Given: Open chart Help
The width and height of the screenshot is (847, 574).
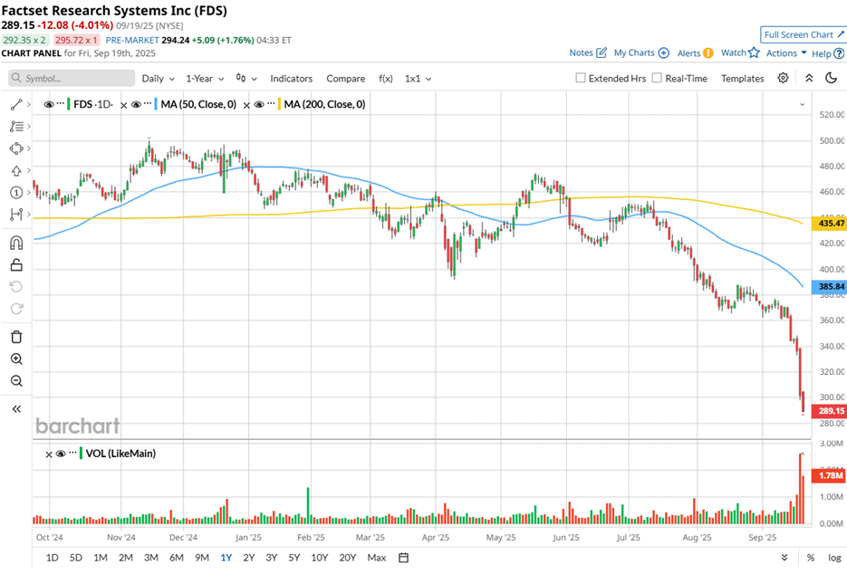Looking at the screenshot, I should (x=828, y=53).
